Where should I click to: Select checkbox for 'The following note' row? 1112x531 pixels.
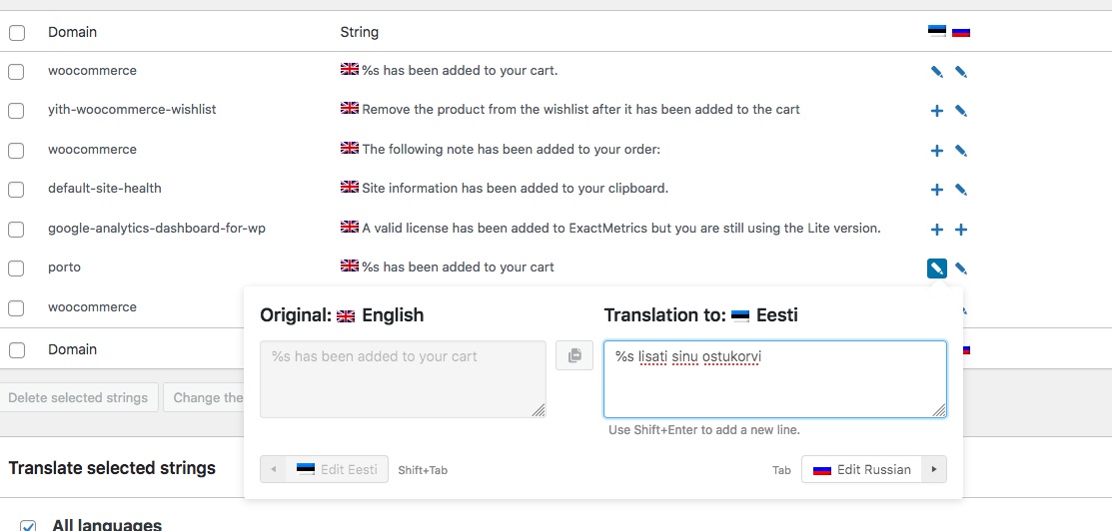point(16,151)
